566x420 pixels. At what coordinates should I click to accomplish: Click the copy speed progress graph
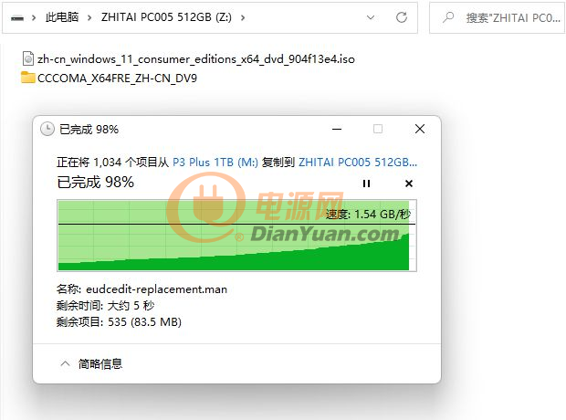[236, 235]
